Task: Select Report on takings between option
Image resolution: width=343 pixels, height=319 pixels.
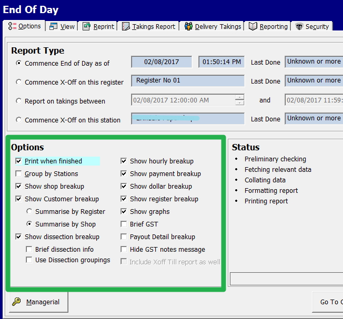Action: (x=19, y=101)
